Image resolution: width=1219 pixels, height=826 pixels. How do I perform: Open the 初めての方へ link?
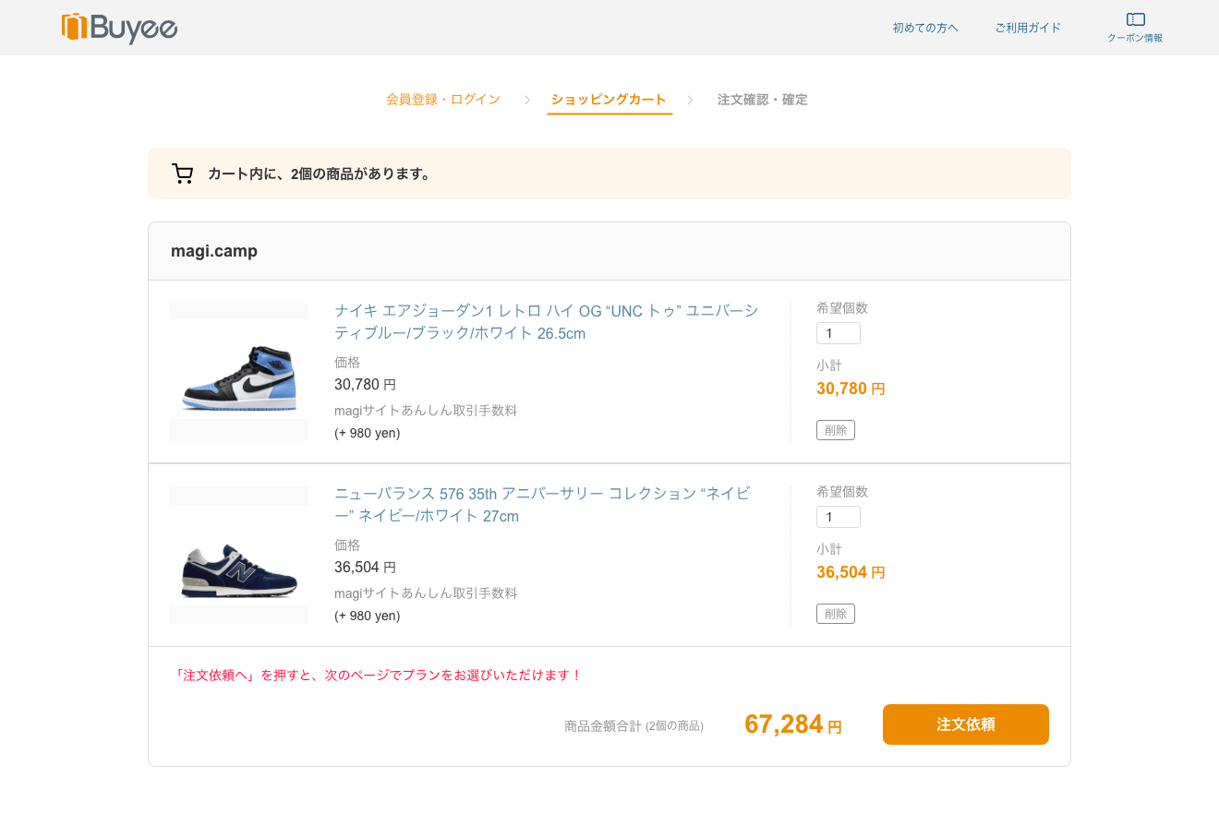[925, 28]
